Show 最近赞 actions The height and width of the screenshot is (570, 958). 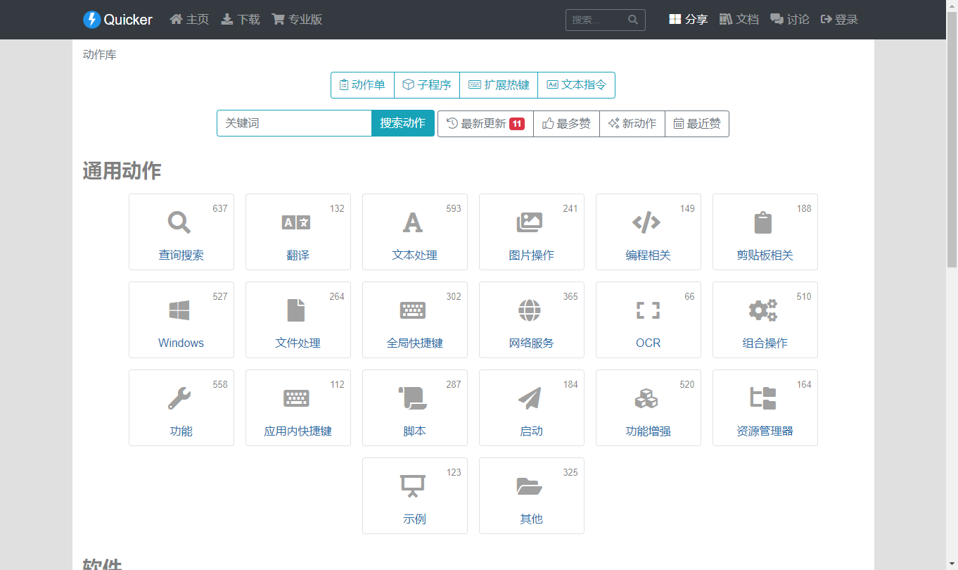point(697,124)
